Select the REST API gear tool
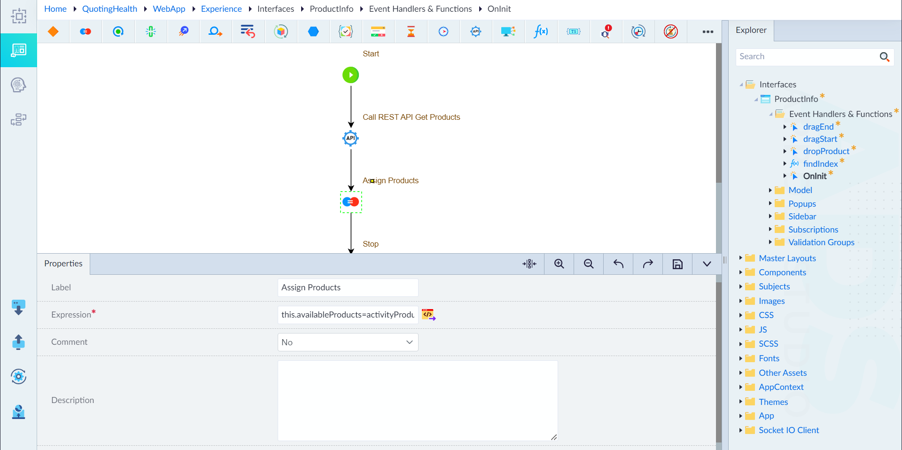This screenshot has height=450, width=902. tap(476, 31)
